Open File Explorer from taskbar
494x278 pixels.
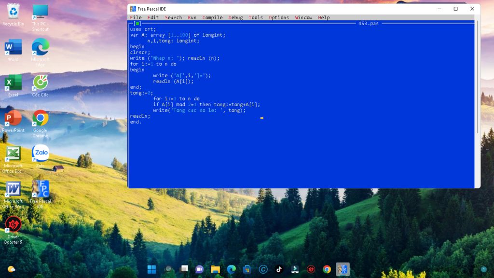pyautogui.click(x=216, y=269)
